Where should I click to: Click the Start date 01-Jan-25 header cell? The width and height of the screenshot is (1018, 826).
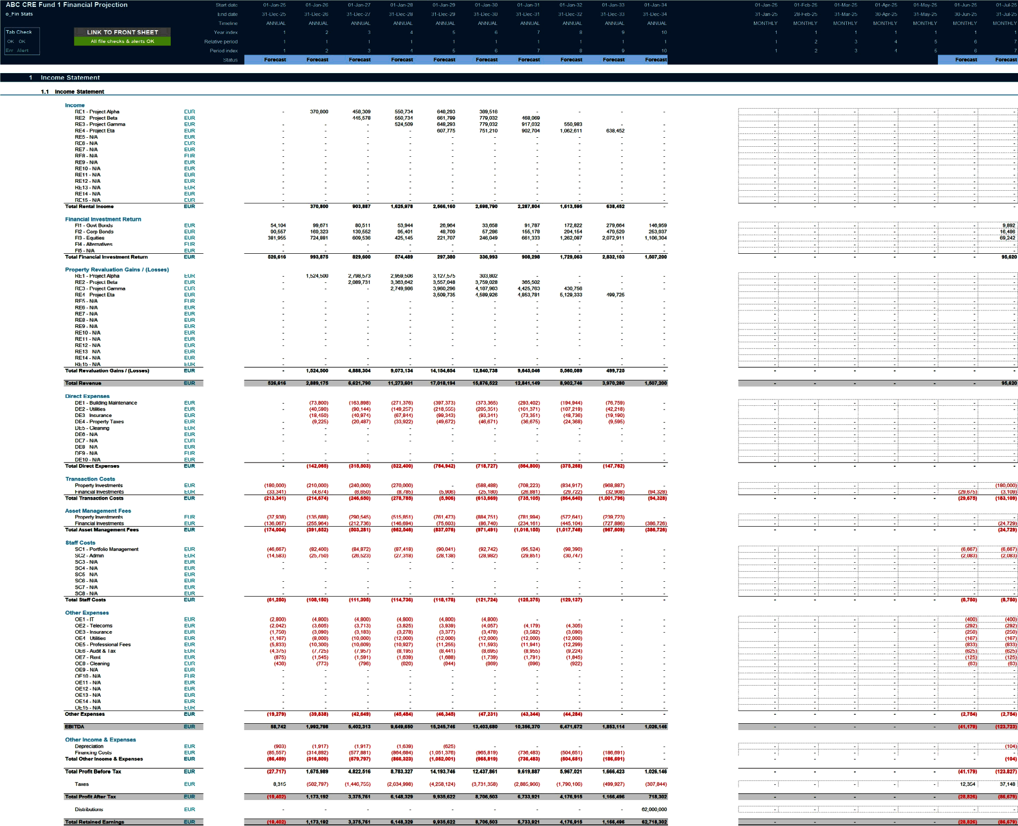[274, 5]
